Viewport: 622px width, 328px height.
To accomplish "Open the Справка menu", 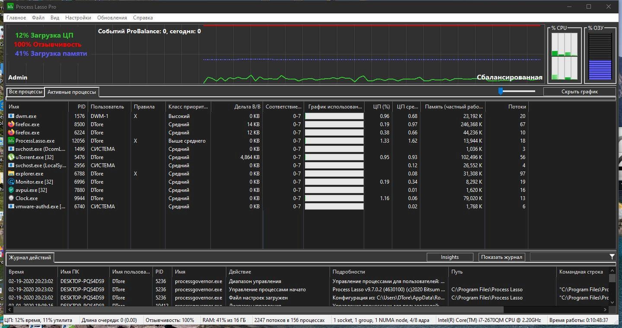I will [143, 18].
